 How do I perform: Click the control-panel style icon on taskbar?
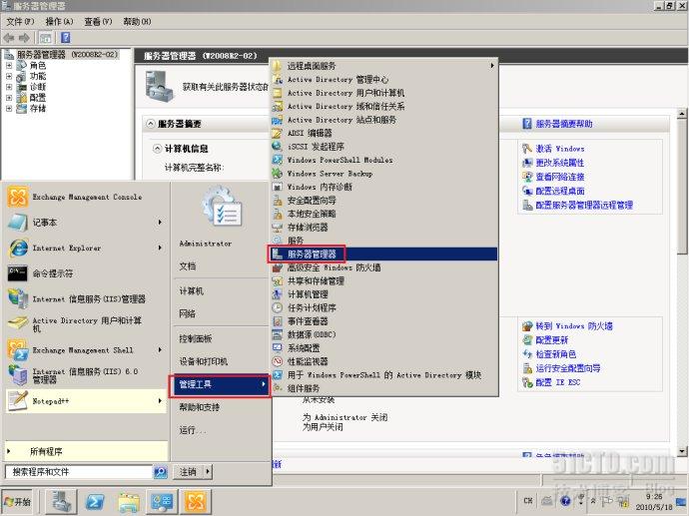tap(162, 501)
